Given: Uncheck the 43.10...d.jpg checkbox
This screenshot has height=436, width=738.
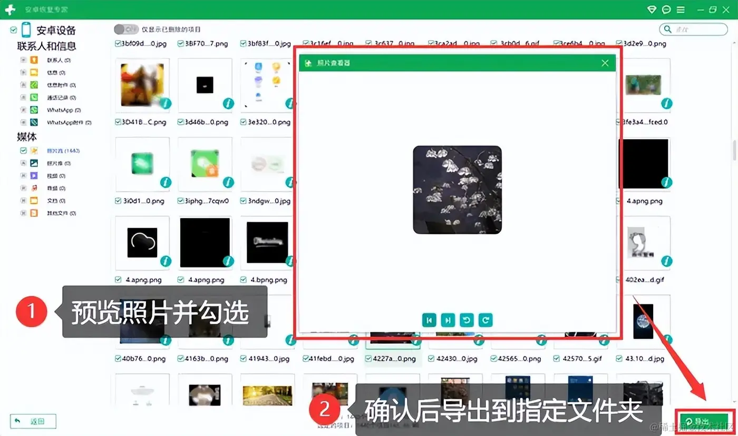Looking at the screenshot, I should pyautogui.click(x=619, y=359).
